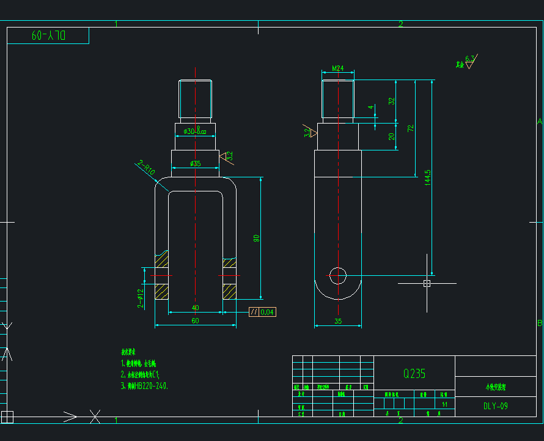Click technical requirement note line 1
Screen dimensions: 544x441
(138, 363)
